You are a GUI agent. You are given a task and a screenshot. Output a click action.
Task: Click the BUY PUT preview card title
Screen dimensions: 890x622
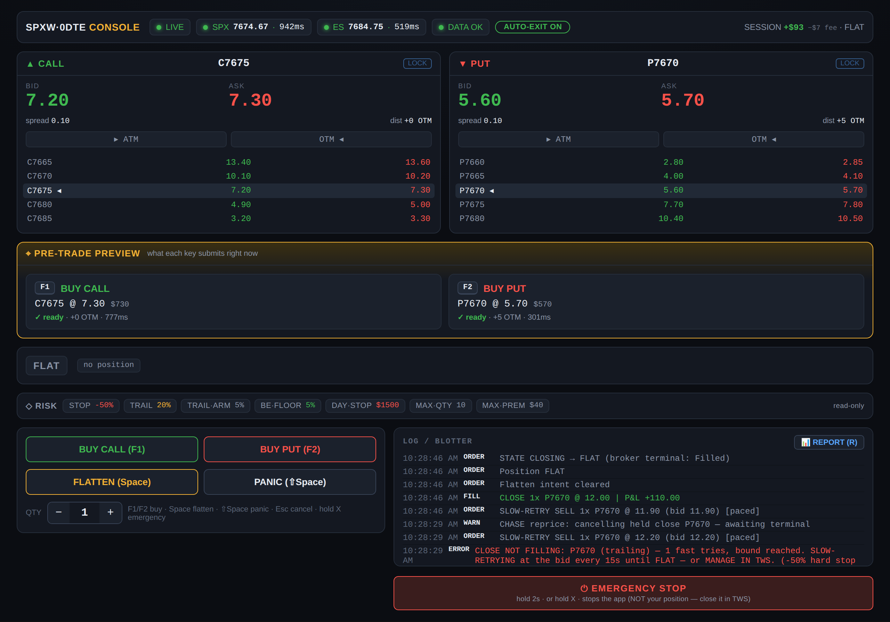[x=504, y=289]
